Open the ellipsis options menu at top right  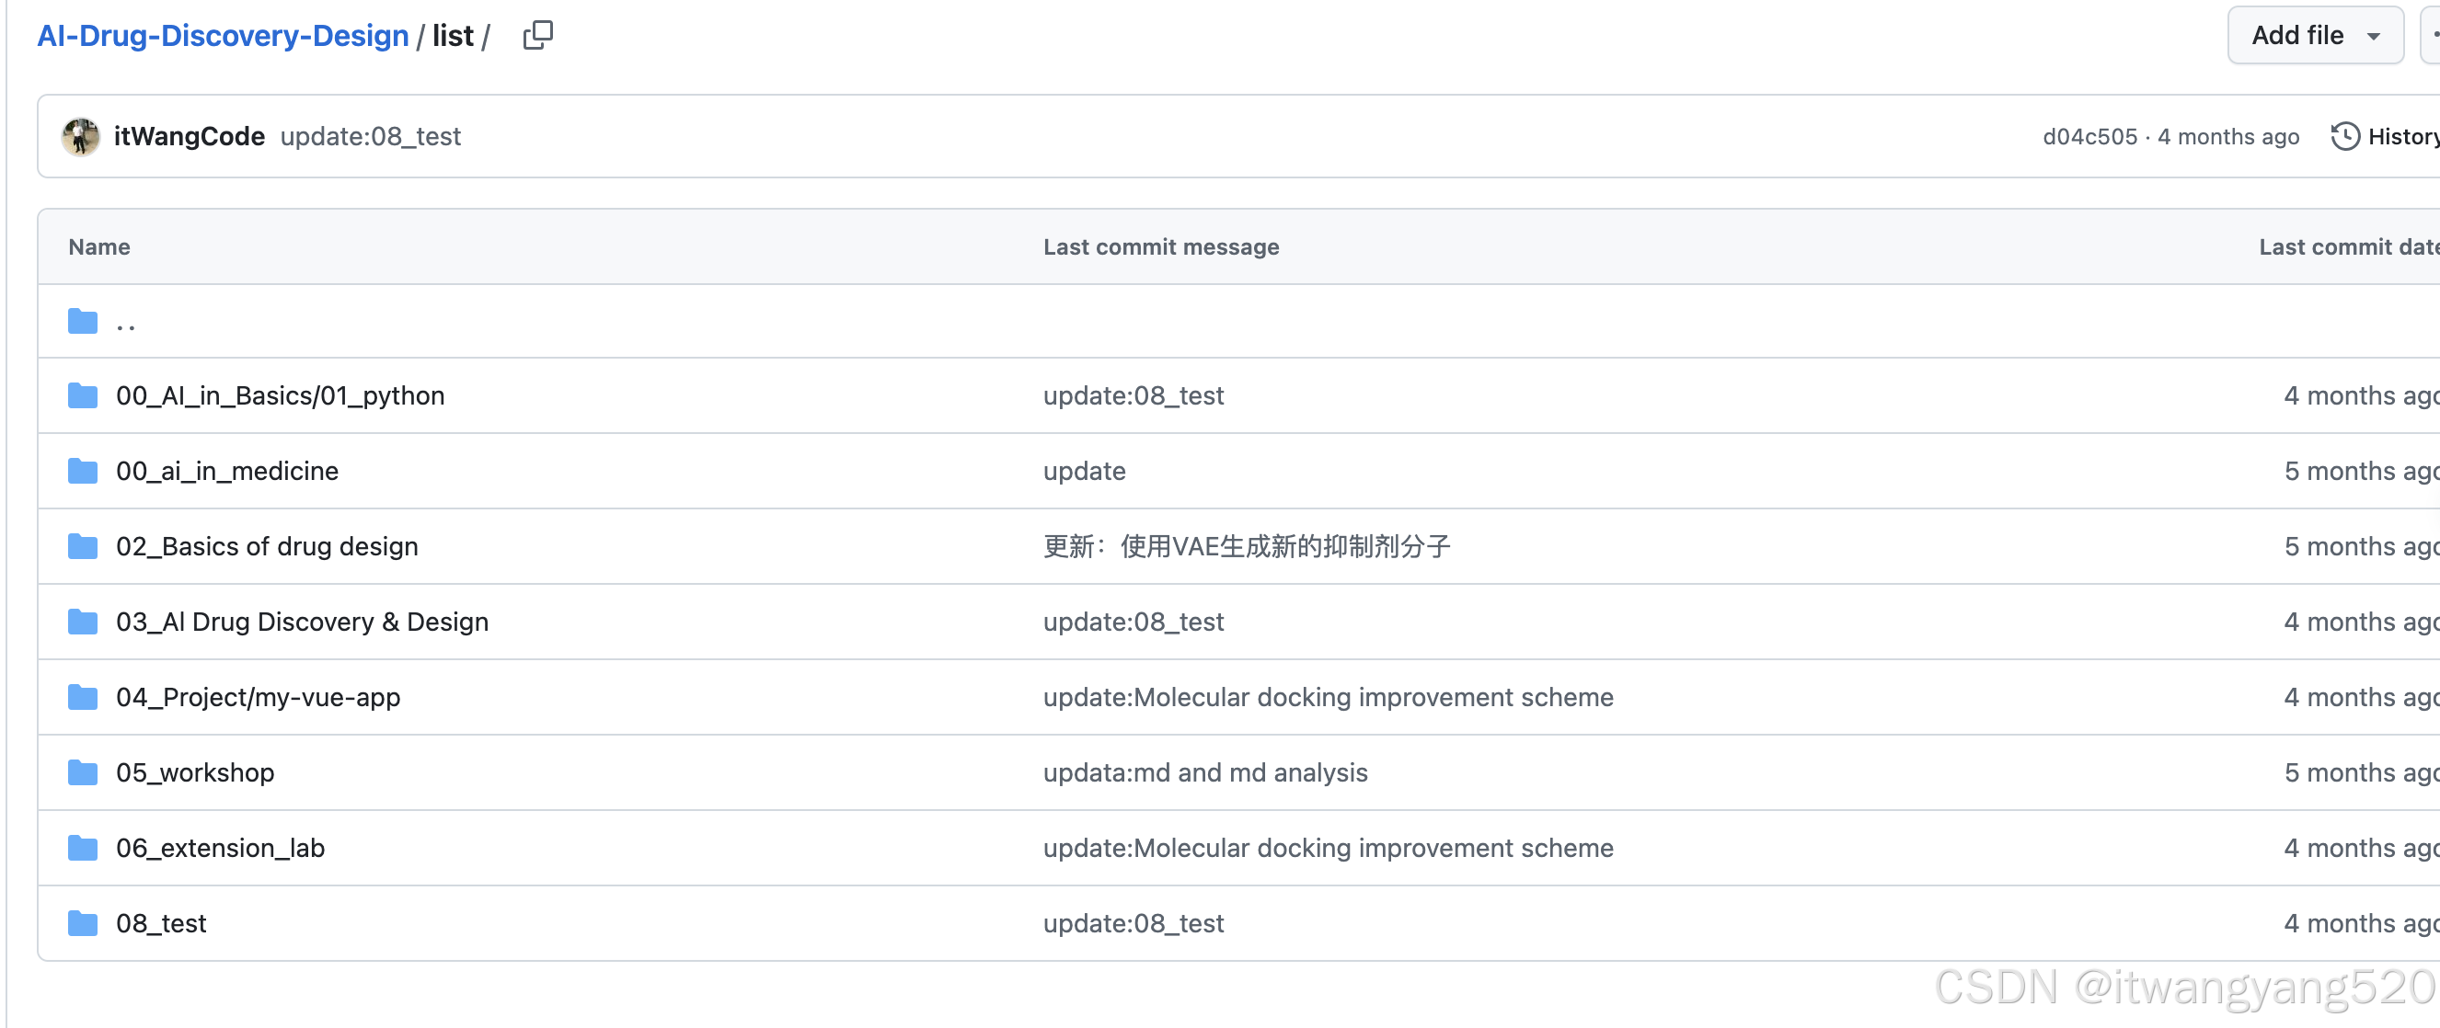[2432, 34]
